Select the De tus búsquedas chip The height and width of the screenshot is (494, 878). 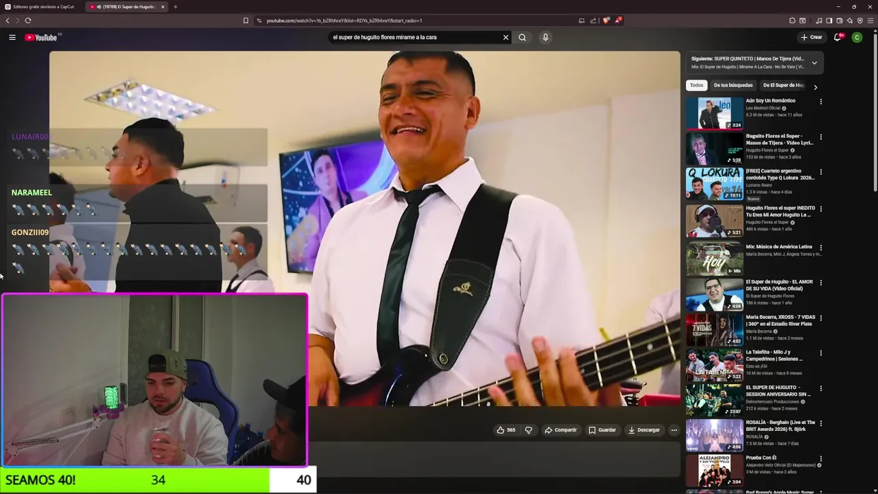click(x=733, y=85)
